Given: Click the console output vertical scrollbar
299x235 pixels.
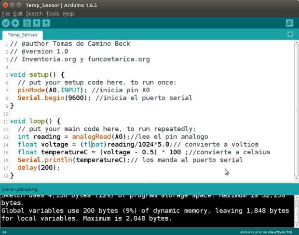Looking at the screenshot, I should (x=297, y=211).
